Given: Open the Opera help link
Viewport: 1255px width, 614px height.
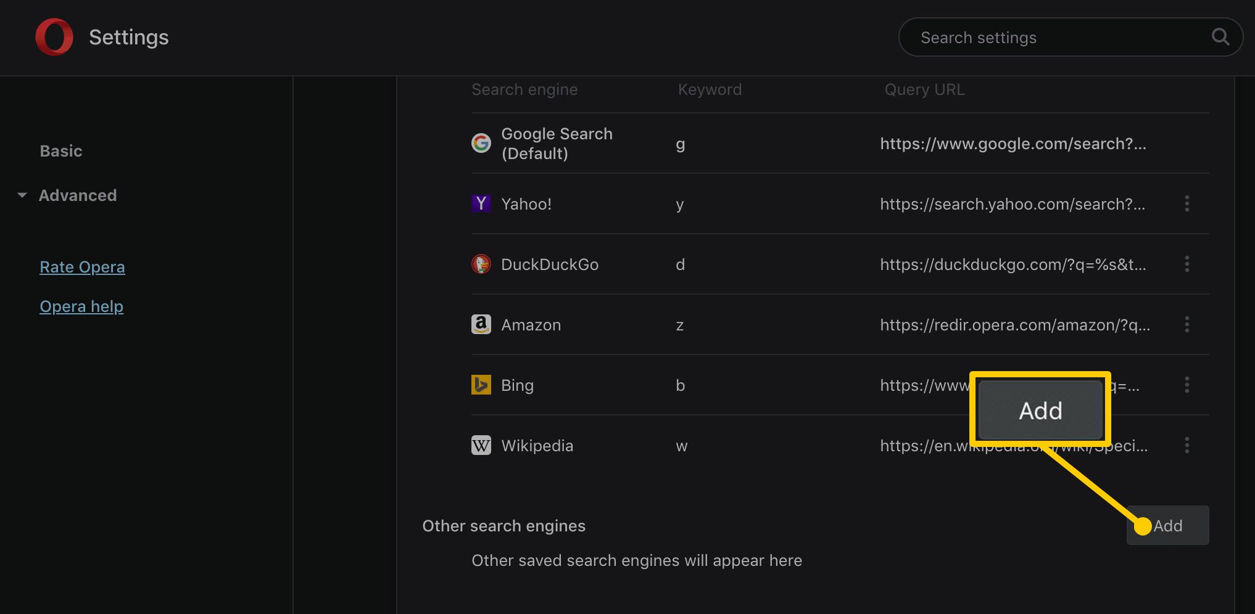Looking at the screenshot, I should pyautogui.click(x=81, y=306).
